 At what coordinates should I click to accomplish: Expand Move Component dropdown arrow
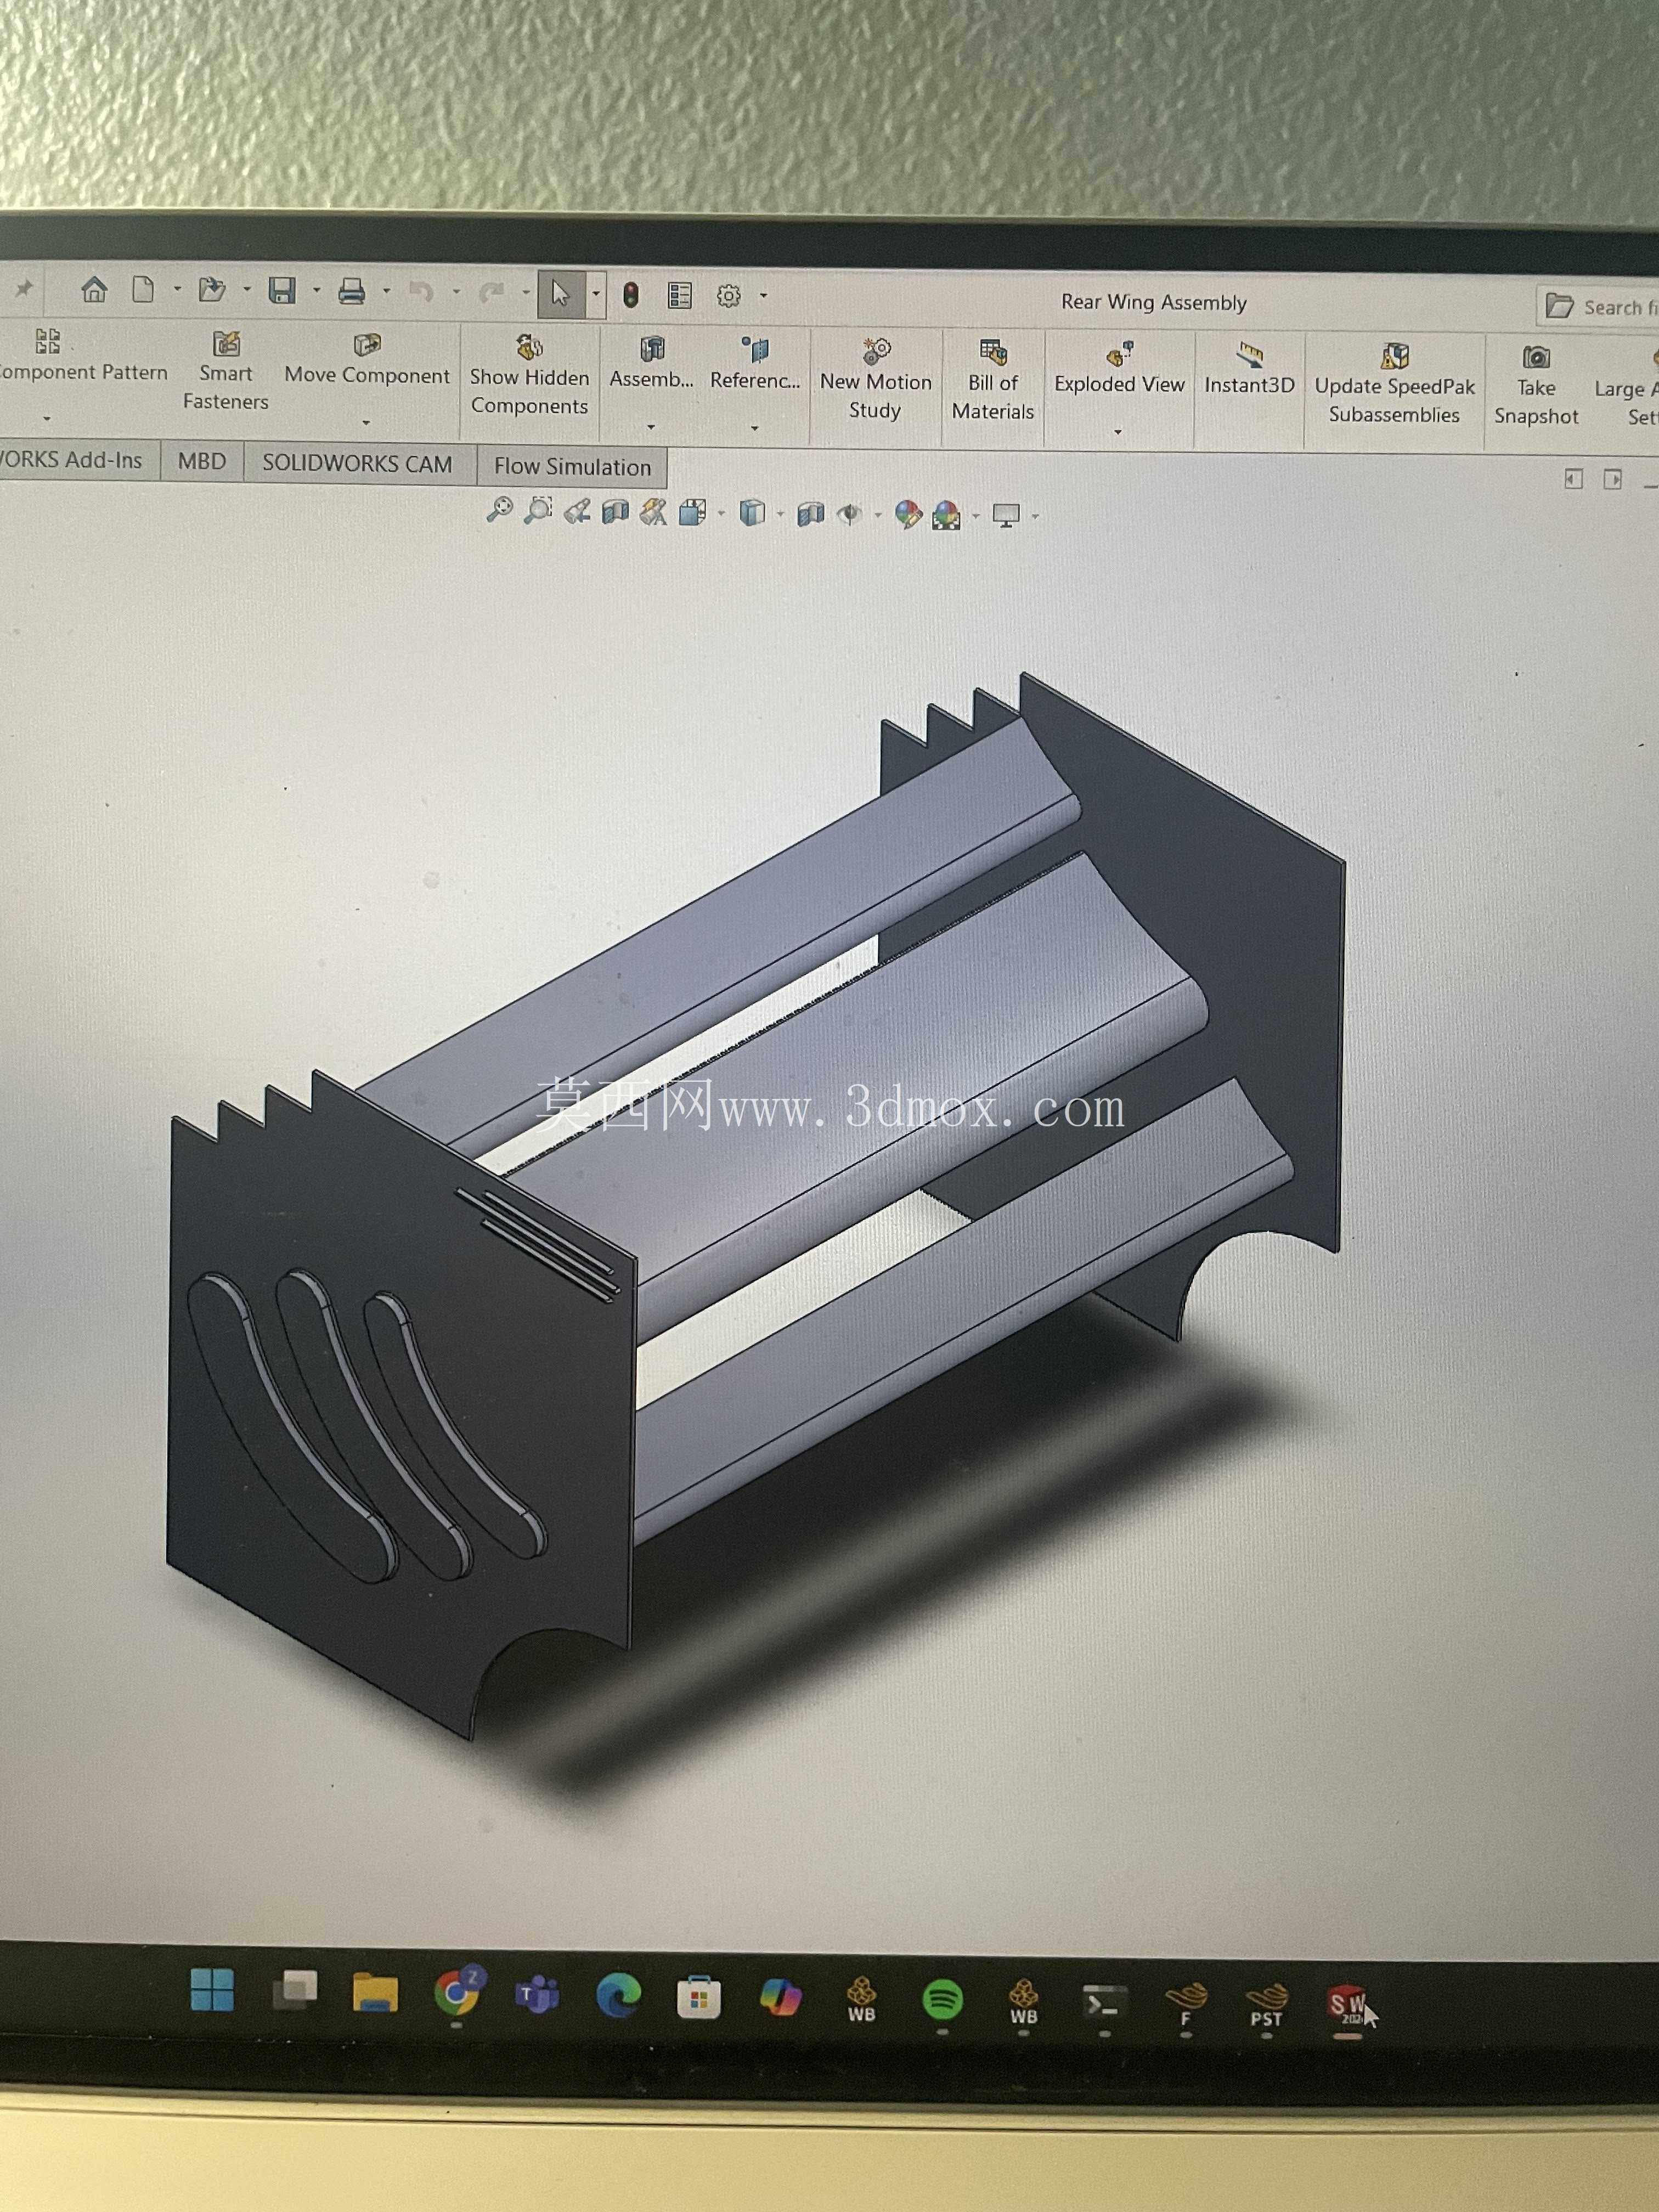[x=366, y=422]
